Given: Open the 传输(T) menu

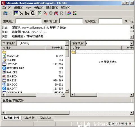Looking at the screenshot, I should [39, 8].
